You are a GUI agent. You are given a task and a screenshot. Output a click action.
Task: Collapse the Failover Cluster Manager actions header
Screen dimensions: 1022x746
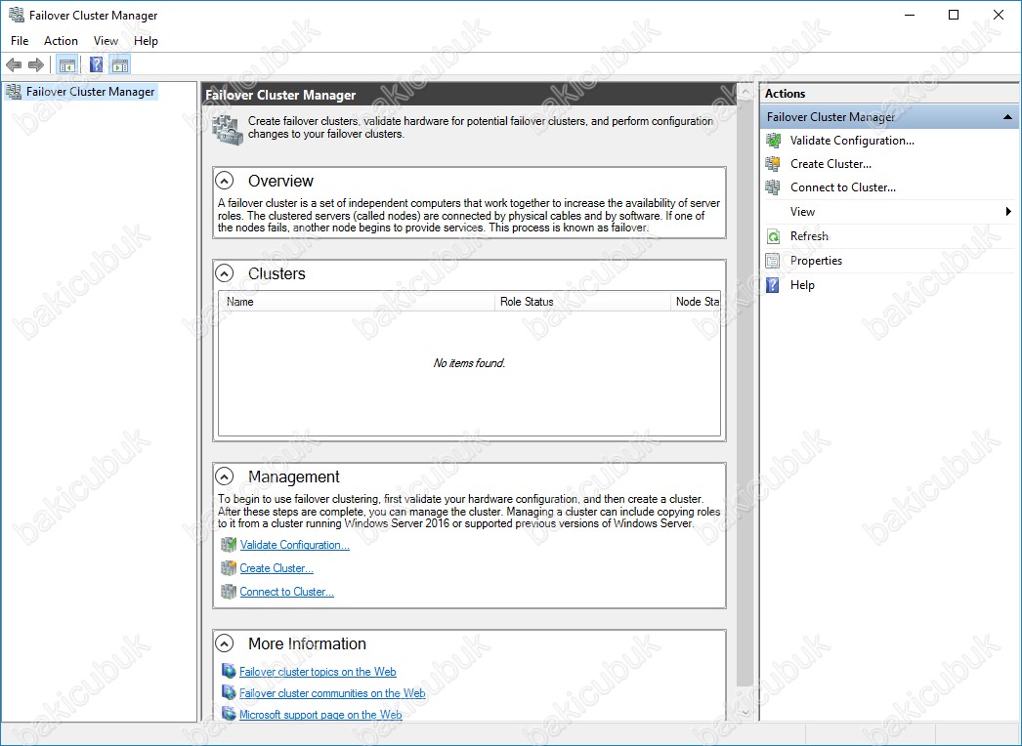[x=1007, y=117]
